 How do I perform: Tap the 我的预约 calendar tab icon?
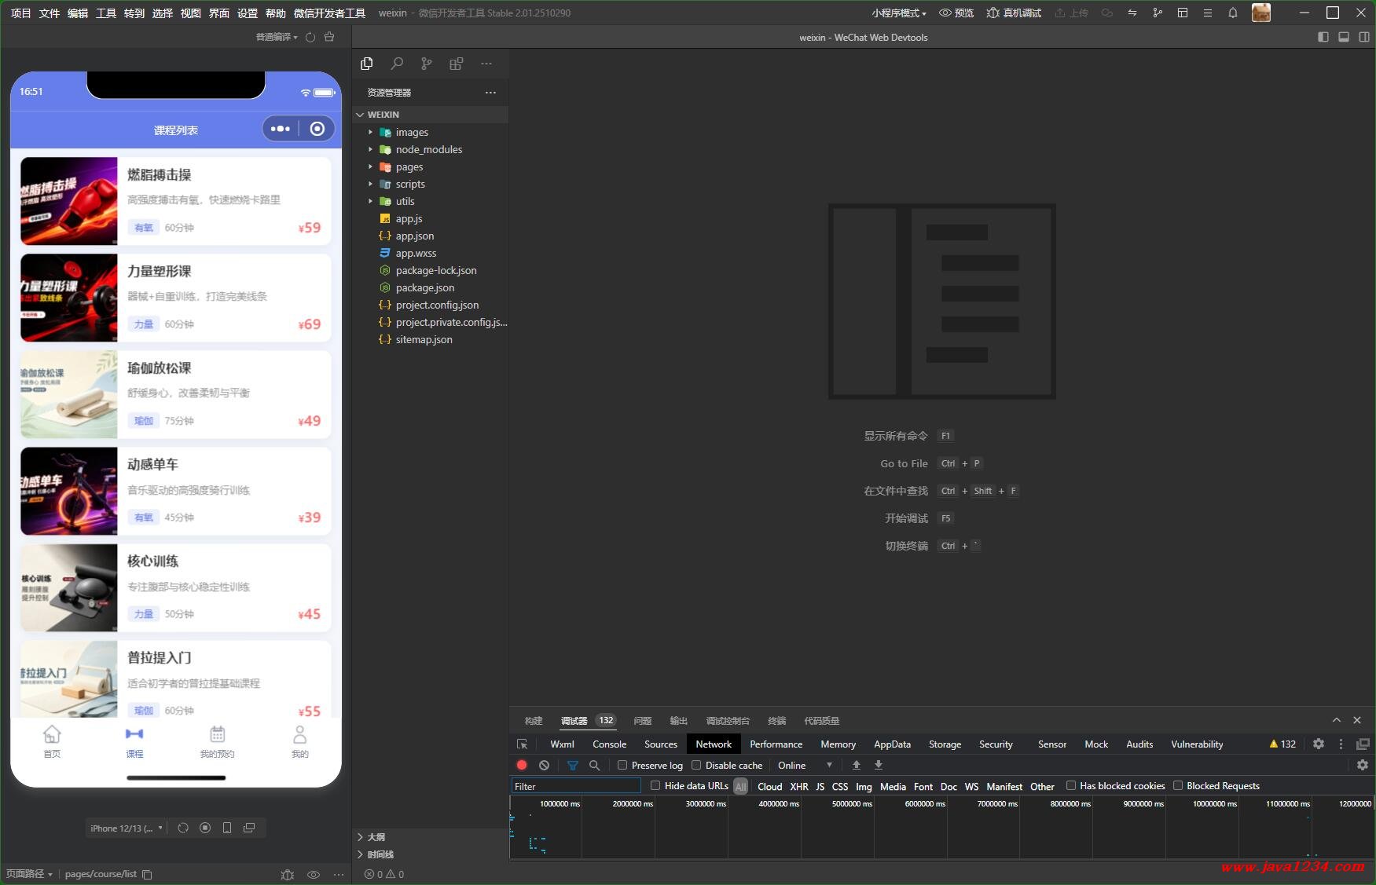click(x=218, y=734)
